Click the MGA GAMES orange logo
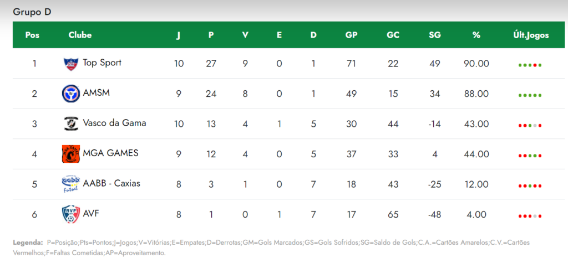The image size is (568, 263). (x=70, y=154)
